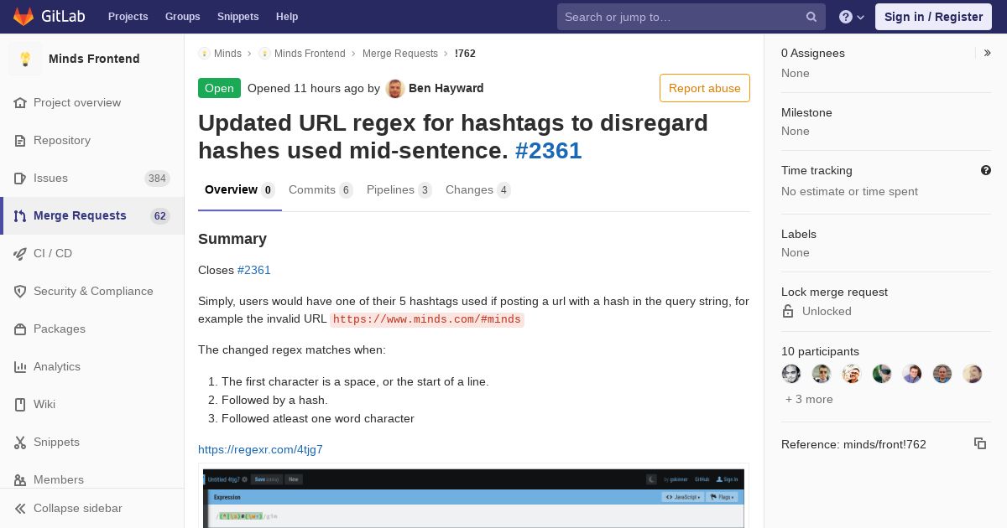
Task: Click the Unlocked padlock icon
Action: (x=788, y=311)
